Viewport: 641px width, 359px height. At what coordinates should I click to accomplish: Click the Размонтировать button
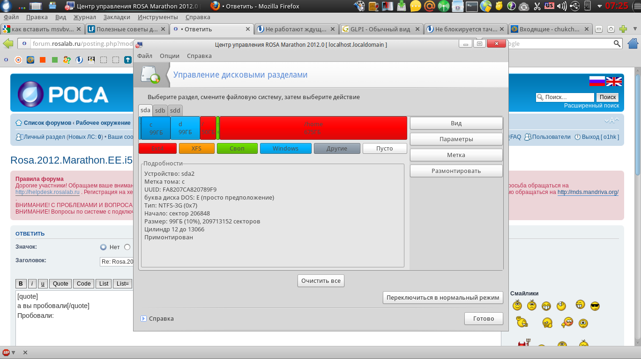456,171
